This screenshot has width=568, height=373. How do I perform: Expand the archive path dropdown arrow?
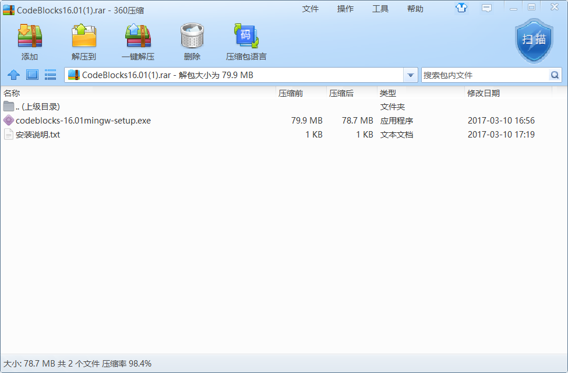click(411, 75)
